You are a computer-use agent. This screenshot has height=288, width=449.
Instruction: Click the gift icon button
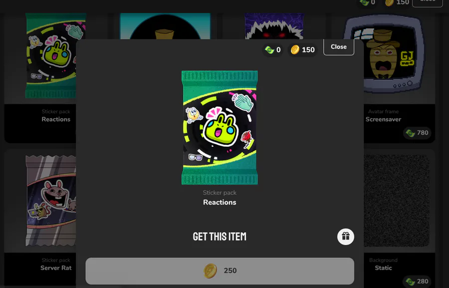coord(346,237)
